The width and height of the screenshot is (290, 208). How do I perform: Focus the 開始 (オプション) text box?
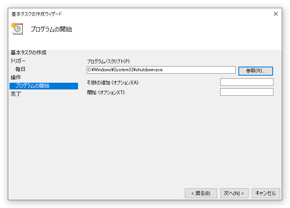[246, 92]
